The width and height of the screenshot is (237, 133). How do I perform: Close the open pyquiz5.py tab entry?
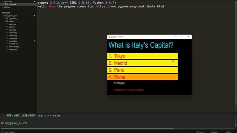[3, 1]
